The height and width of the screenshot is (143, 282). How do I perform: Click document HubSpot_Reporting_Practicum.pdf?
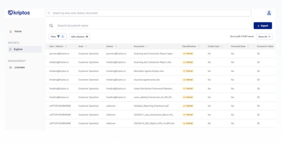(x=151, y=106)
